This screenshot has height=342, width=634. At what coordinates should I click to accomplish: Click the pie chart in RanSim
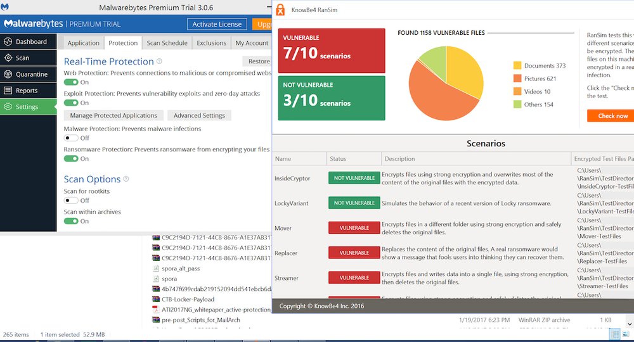[446, 83]
